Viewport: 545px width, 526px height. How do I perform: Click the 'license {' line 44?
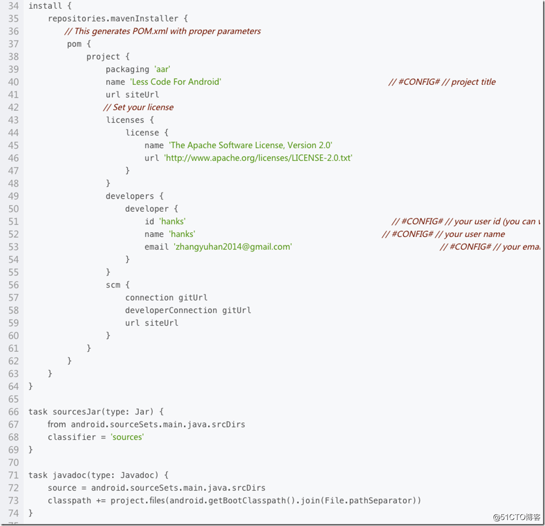click(x=147, y=132)
